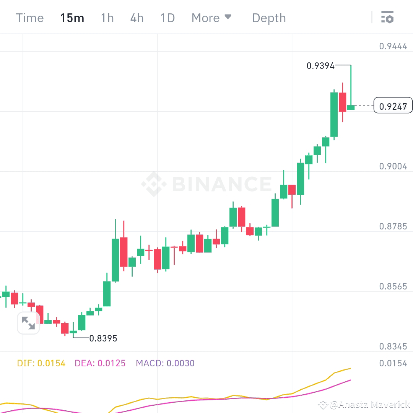Click the Time interval option

29,18
